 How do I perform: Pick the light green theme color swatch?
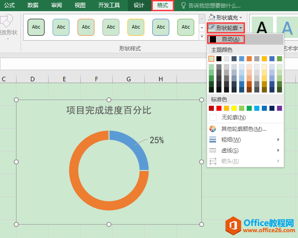pos(211,58)
